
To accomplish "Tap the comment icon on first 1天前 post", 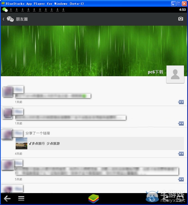I will coord(181,102).
